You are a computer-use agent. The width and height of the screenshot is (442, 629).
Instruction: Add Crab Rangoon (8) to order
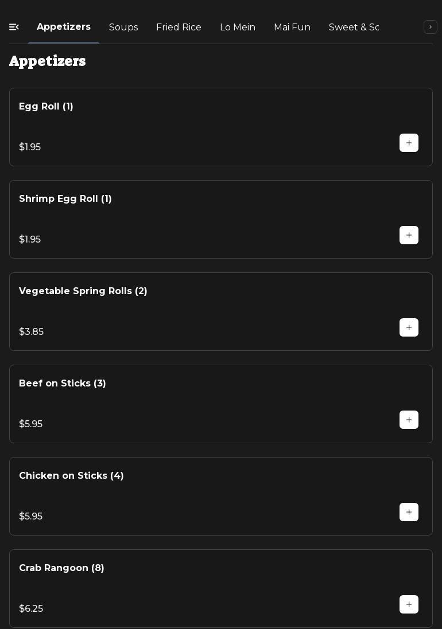pos(409,604)
